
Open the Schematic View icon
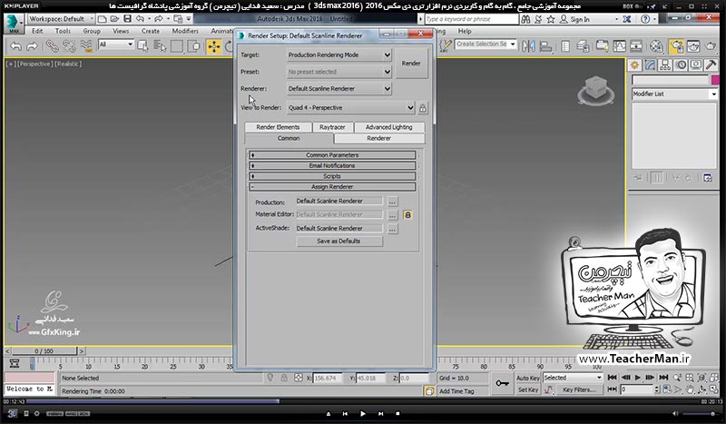pos(636,46)
